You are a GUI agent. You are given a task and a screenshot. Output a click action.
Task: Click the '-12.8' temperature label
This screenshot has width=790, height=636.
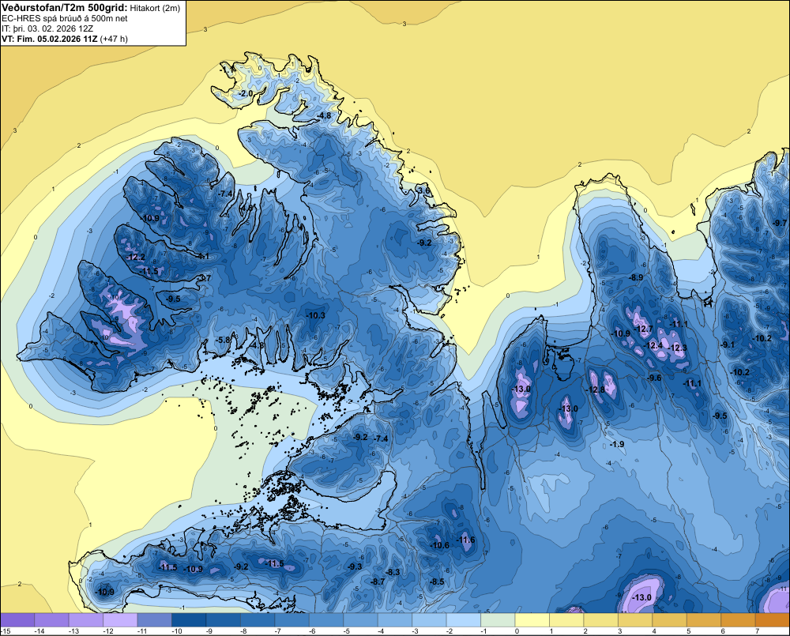[x=595, y=390]
